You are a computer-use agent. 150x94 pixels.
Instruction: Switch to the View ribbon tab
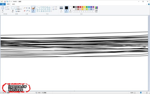click(13, 4)
